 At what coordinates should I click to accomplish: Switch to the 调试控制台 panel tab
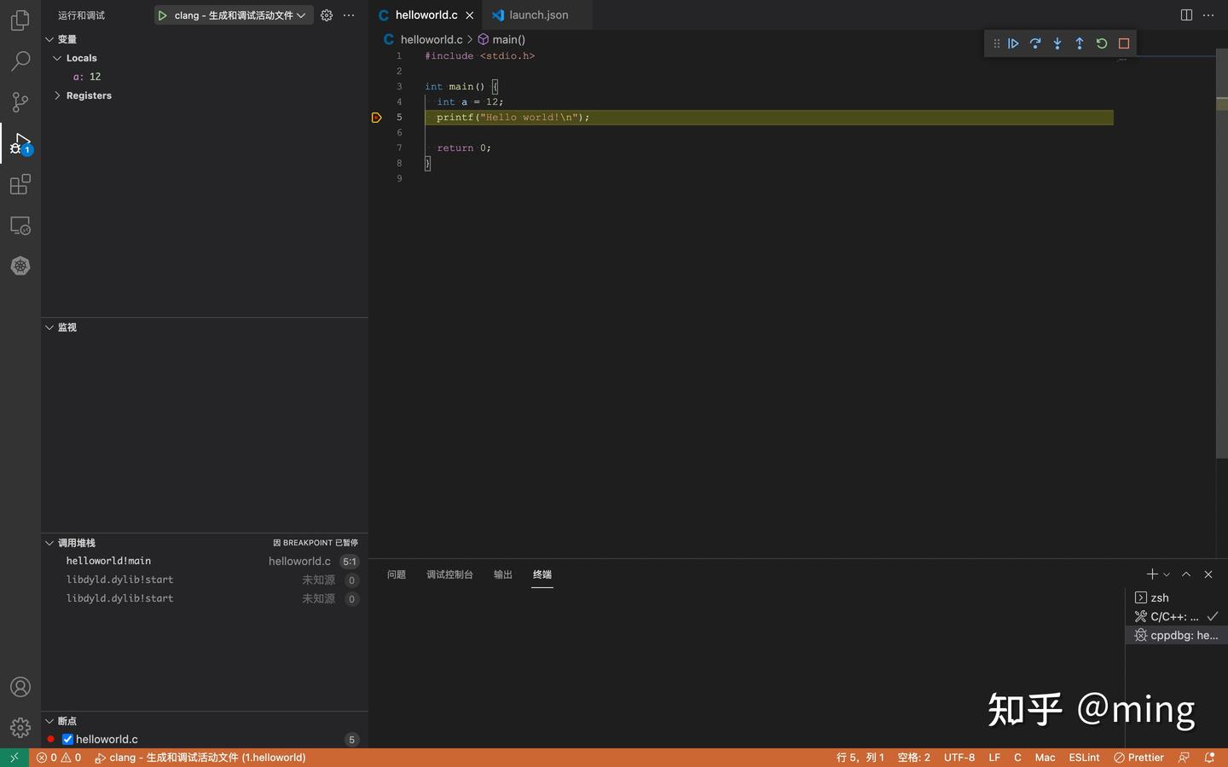point(449,574)
